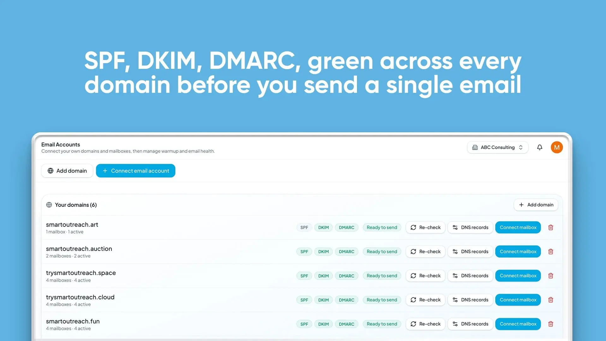Open DNS records for smartoutreach.art

[x=470, y=228]
